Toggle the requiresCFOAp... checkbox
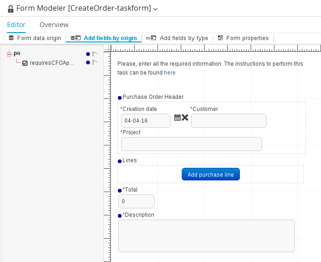 click(25, 63)
